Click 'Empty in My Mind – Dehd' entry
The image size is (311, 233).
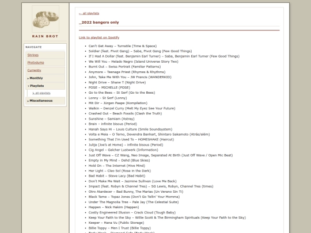click(119, 161)
